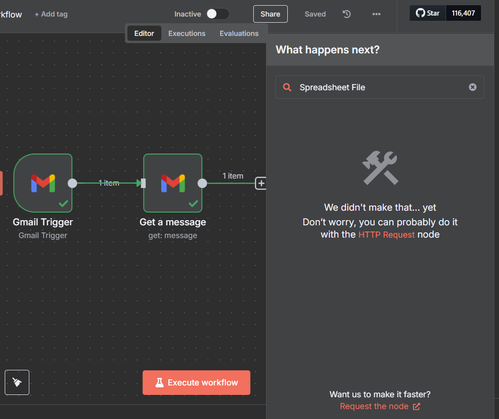The image size is (499, 419).
Task: Click the Gmail Trigger node label
Action: tap(43, 222)
